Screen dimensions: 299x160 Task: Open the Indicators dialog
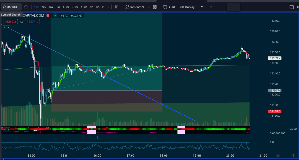point(135,7)
